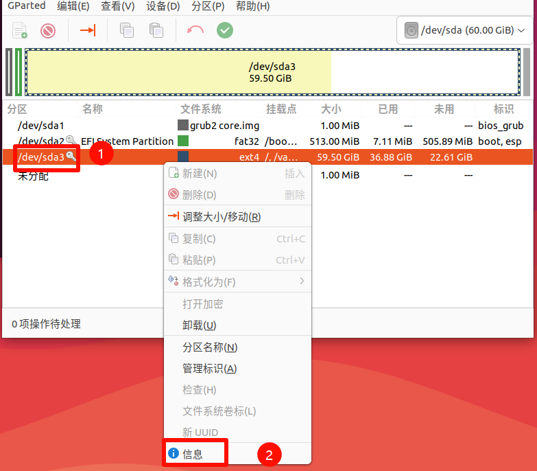Select the /dev/sda1 partition row
Viewport: 537px width, 471px height.
tap(268, 126)
